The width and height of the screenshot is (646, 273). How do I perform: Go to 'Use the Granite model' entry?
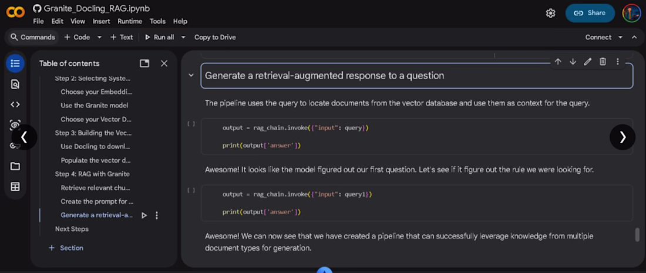tap(95, 106)
